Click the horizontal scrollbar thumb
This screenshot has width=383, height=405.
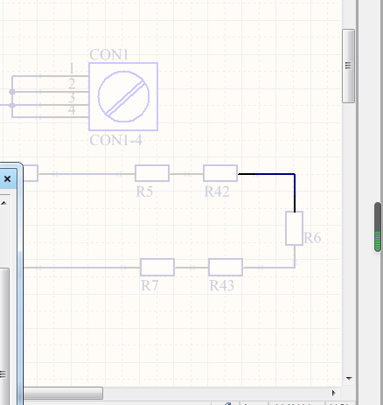click(63, 393)
